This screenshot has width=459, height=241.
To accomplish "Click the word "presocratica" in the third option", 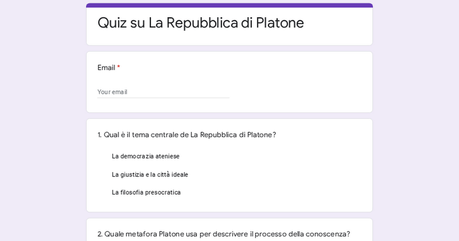I will (x=162, y=192).
